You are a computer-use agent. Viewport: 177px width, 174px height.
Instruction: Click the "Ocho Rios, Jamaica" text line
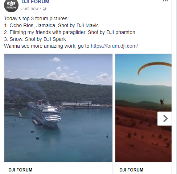51,25
